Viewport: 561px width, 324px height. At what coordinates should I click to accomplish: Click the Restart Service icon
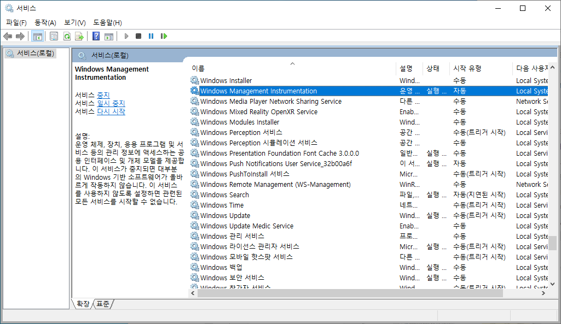coord(164,36)
